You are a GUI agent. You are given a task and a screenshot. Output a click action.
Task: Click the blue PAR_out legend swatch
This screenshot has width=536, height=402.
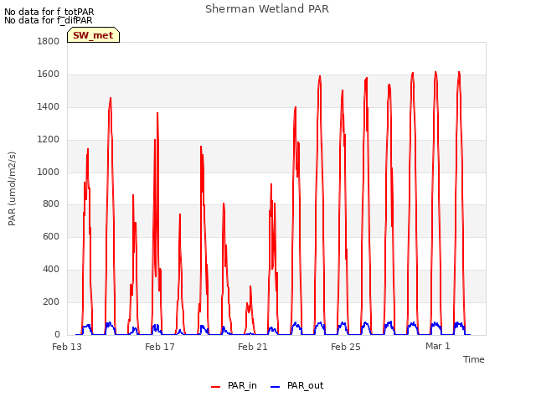[276, 387]
